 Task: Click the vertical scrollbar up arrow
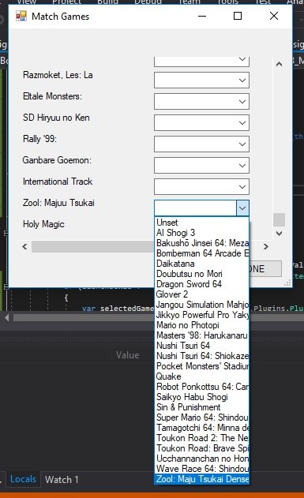tap(279, 64)
